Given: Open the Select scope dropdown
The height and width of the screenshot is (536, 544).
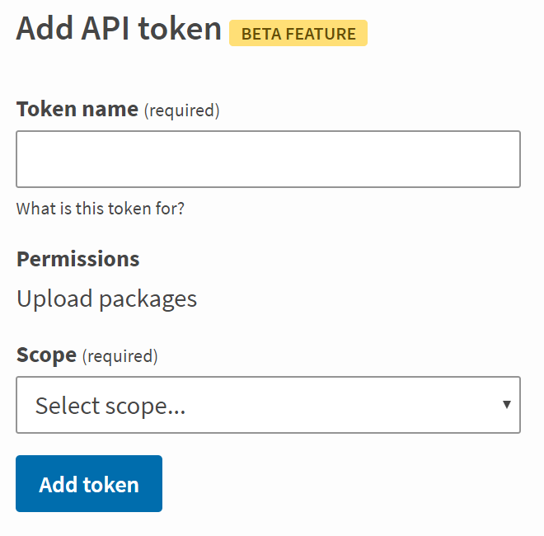Looking at the screenshot, I should (268, 405).
